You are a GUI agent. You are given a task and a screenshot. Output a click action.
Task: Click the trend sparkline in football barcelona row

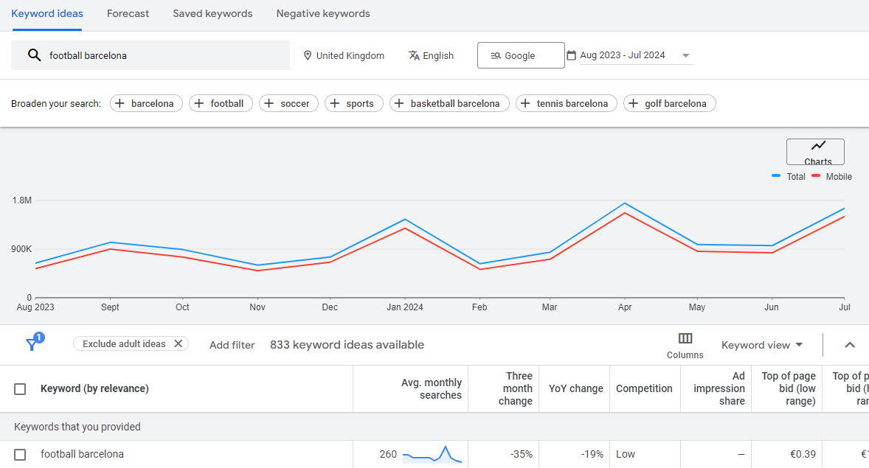click(x=432, y=454)
